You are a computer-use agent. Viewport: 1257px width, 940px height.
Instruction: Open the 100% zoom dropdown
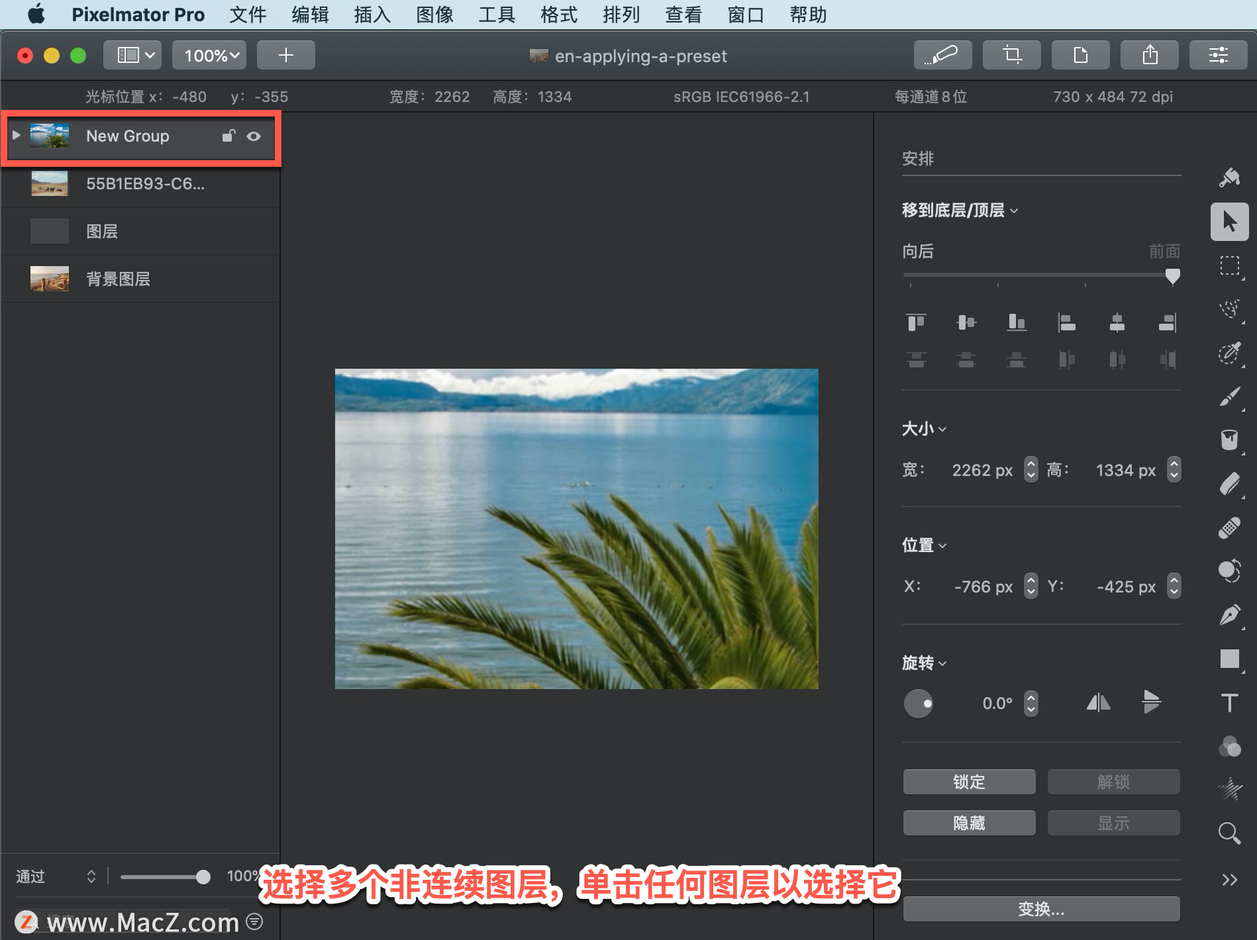(x=209, y=55)
